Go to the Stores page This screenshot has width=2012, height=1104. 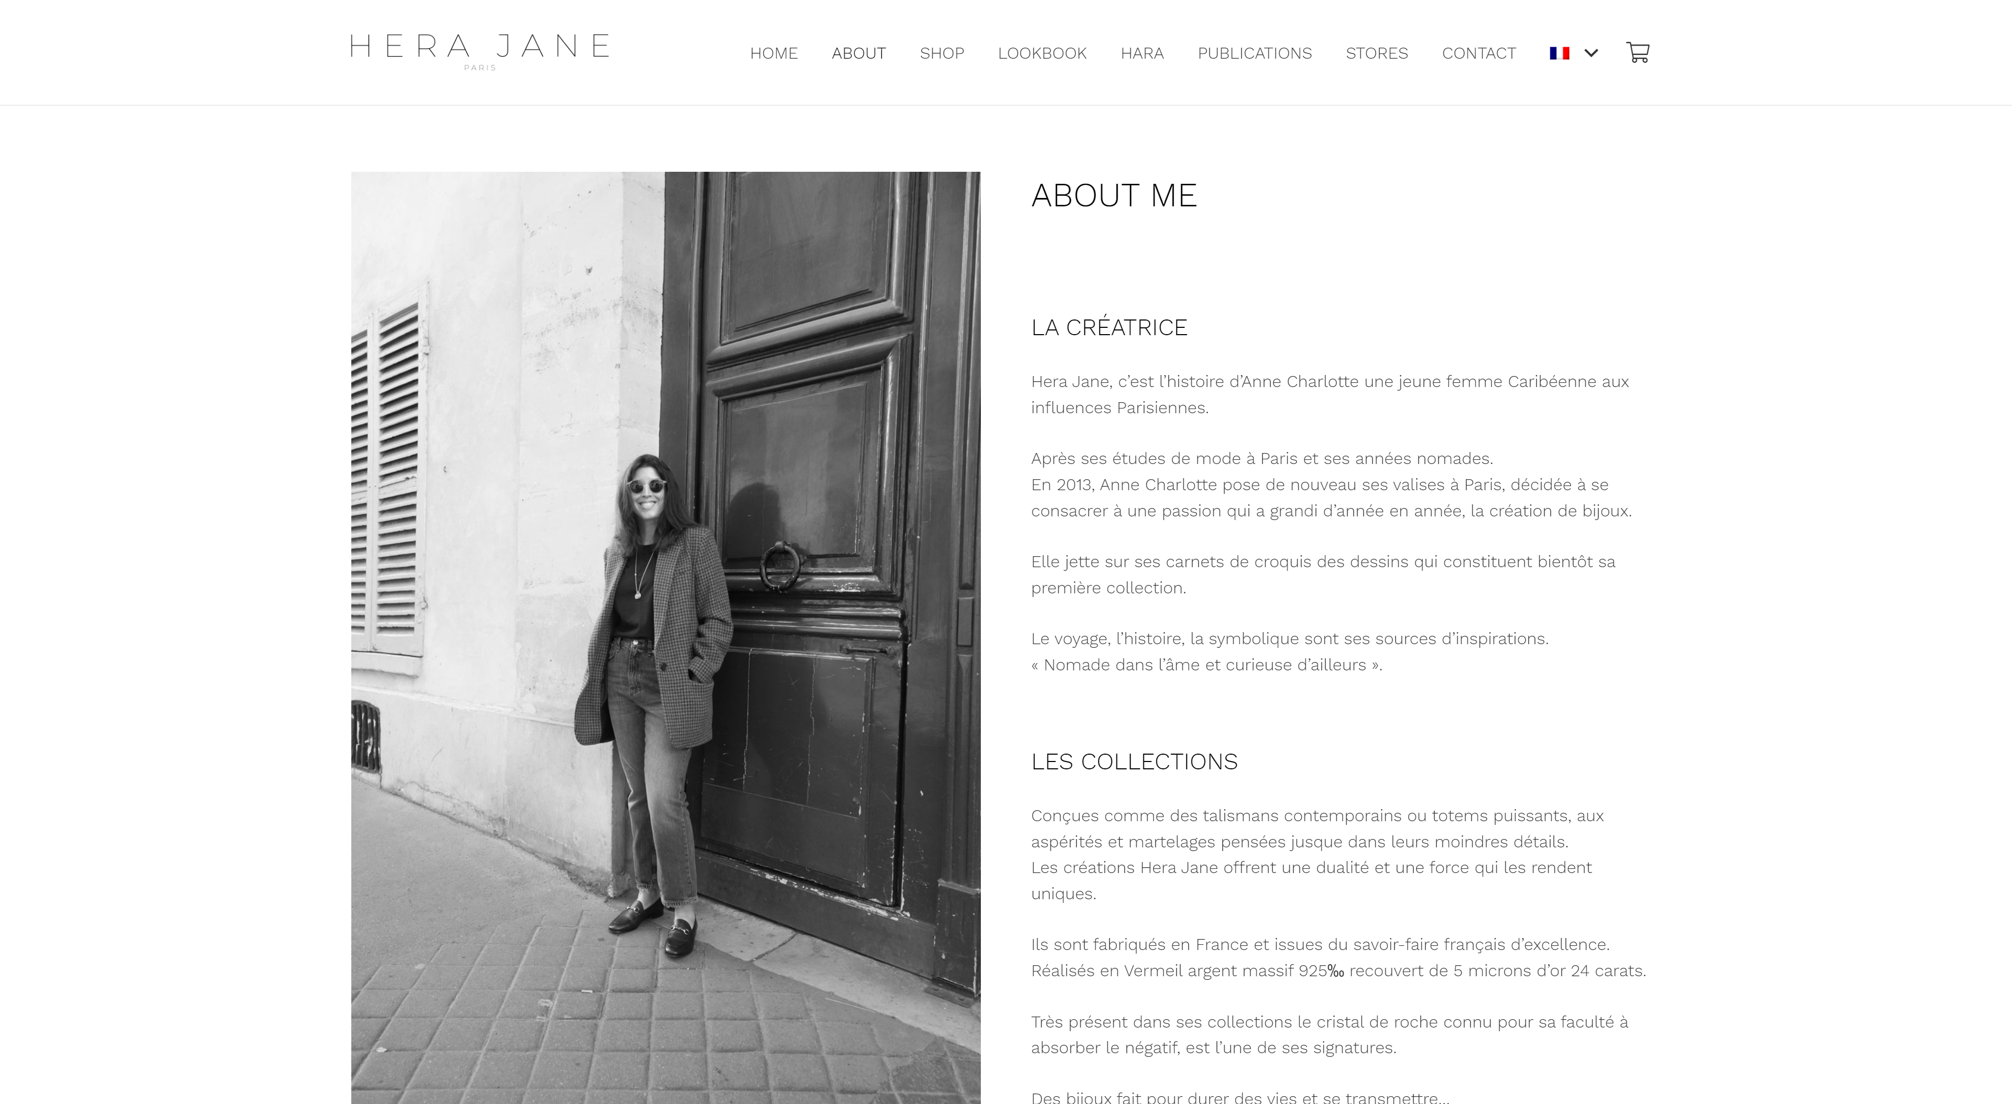click(x=1376, y=53)
